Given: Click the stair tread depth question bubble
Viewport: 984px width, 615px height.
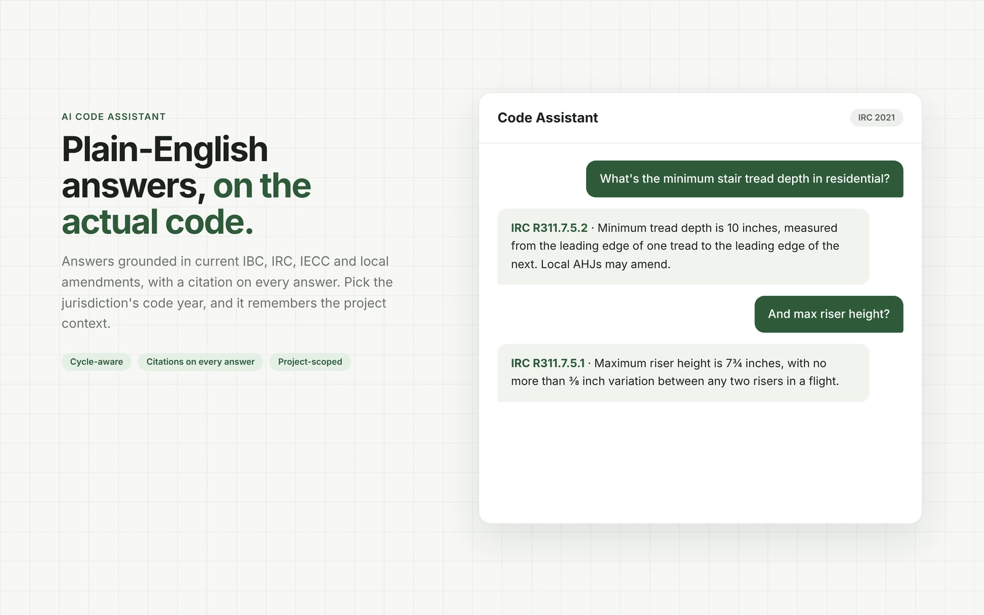Looking at the screenshot, I should click(745, 179).
